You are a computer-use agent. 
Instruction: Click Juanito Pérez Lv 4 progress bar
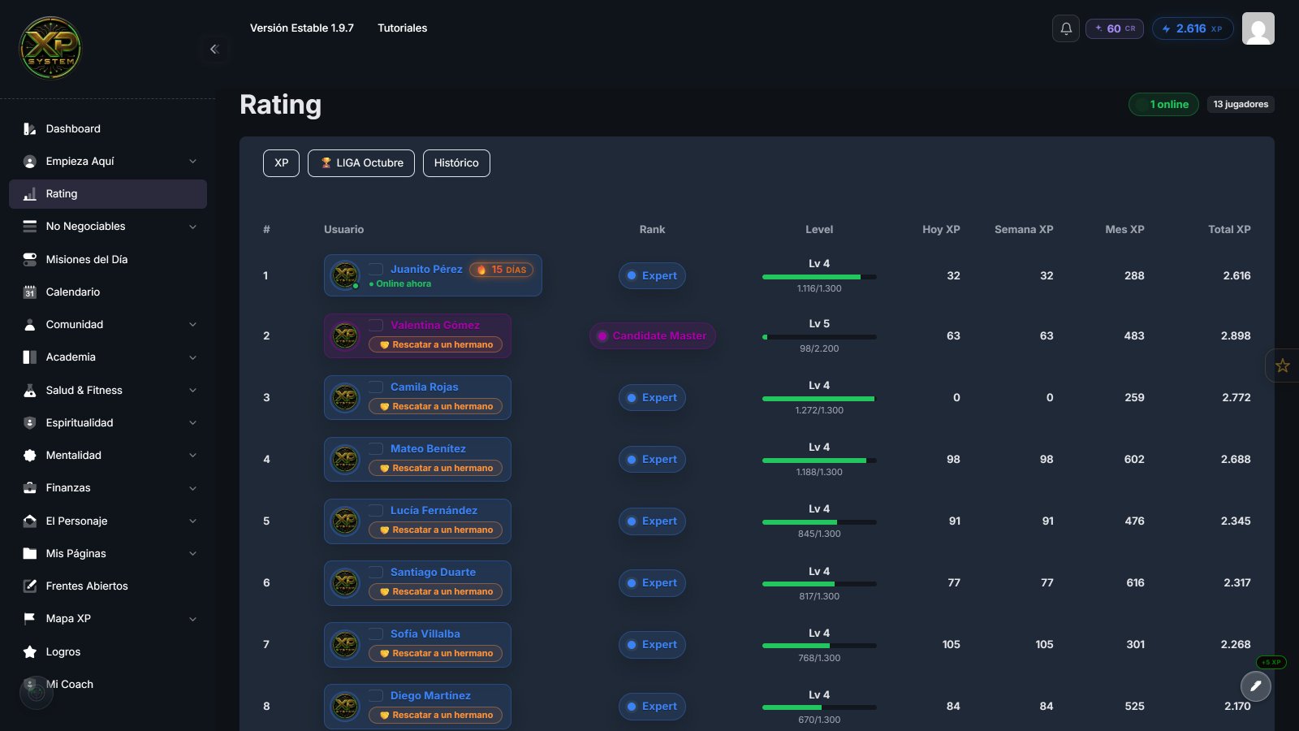[819, 277]
